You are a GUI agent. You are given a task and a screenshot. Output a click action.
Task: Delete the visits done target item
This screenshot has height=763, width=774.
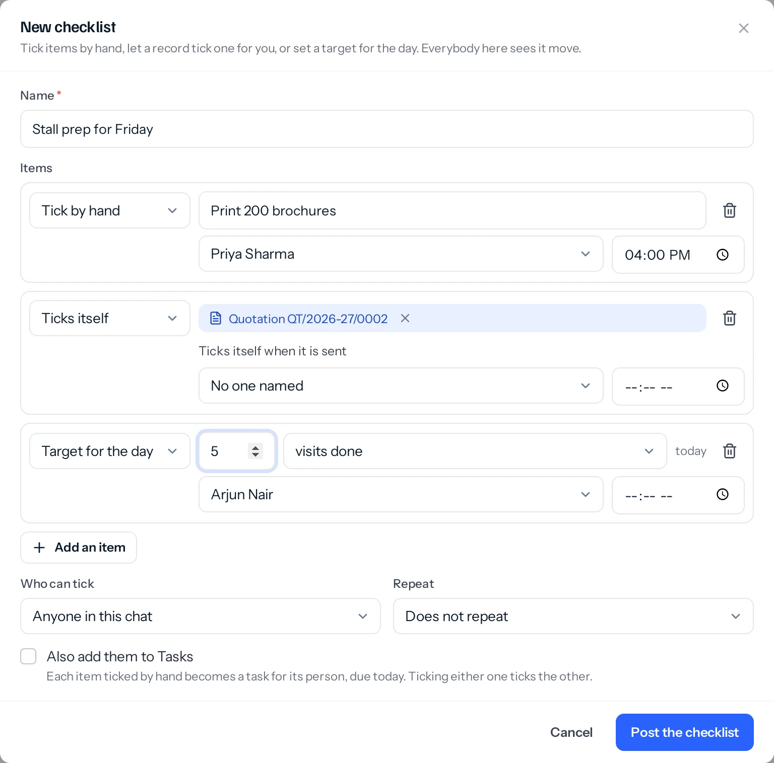point(730,451)
